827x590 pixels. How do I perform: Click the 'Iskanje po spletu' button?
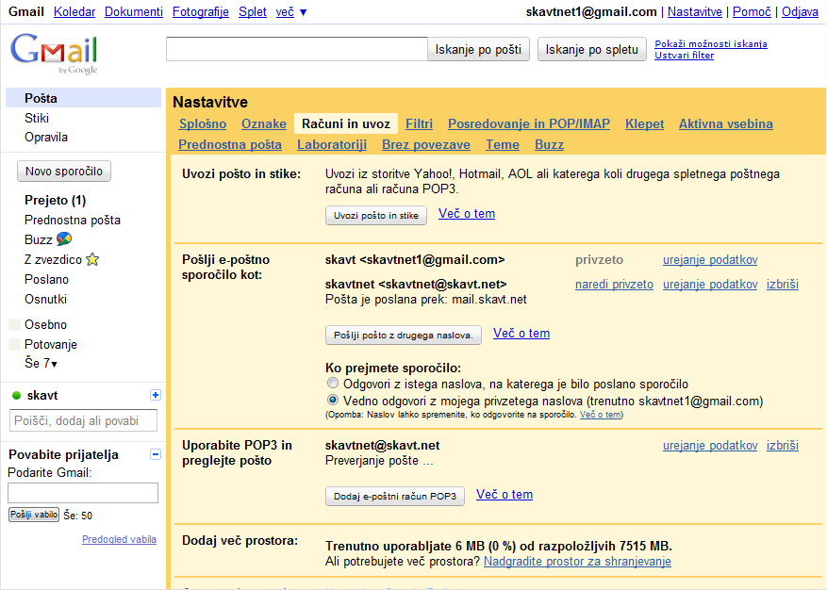[592, 50]
